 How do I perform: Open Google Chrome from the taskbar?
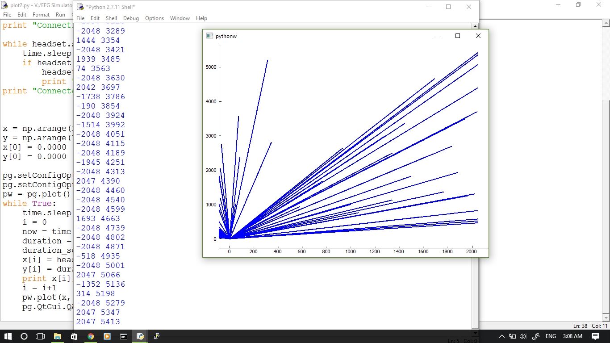tap(90, 336)
